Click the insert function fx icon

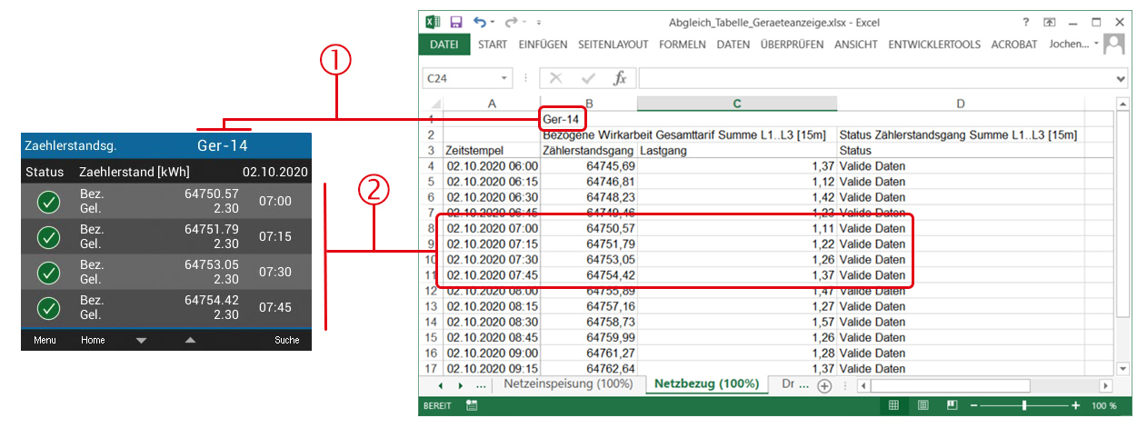[620, 78]
